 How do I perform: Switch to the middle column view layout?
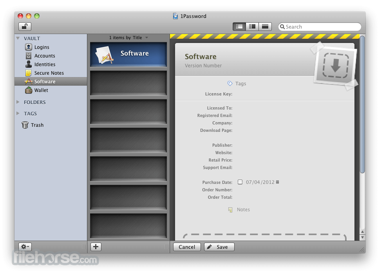click(x=252, y=27)
